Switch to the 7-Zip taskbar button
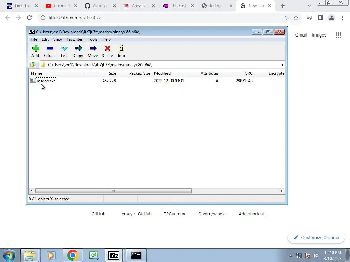This screenshot has width=350, height=262. tap(113, 255)
